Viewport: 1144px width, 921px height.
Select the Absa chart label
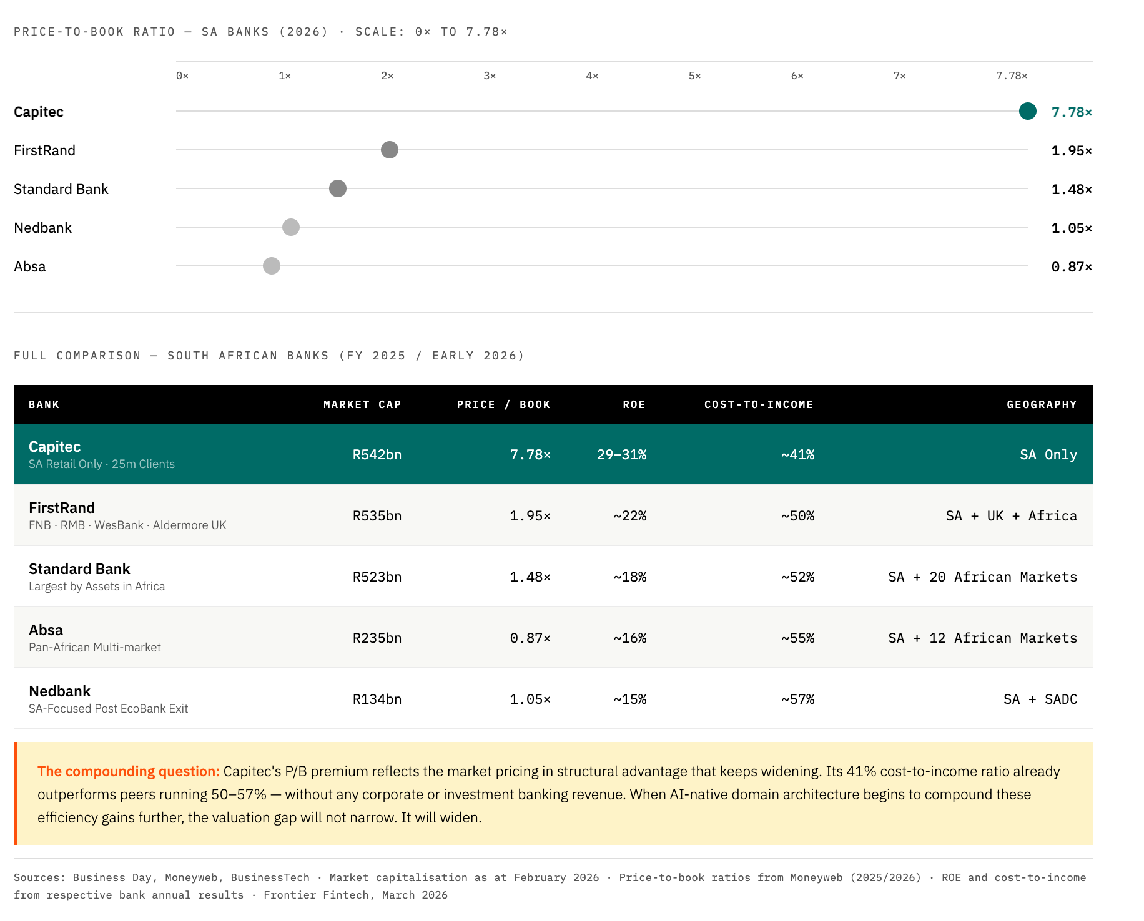29,266
